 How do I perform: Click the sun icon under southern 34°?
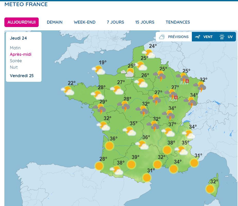coord(174,169)
